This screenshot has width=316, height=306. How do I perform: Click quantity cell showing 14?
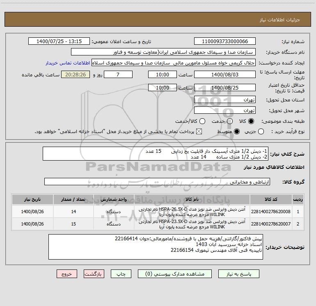pyautogui.click(x=73, y=212)
